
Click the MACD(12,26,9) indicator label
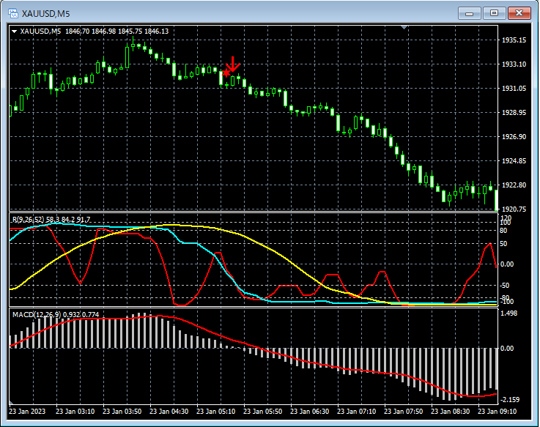[x=37, y=315]
